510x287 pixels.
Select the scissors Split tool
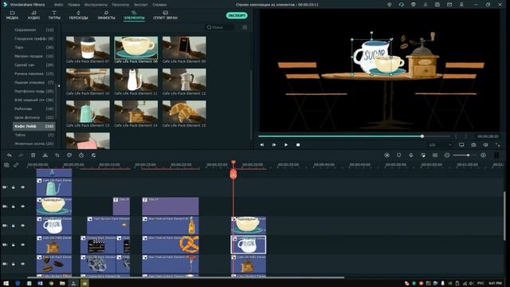tap(45, 155)
